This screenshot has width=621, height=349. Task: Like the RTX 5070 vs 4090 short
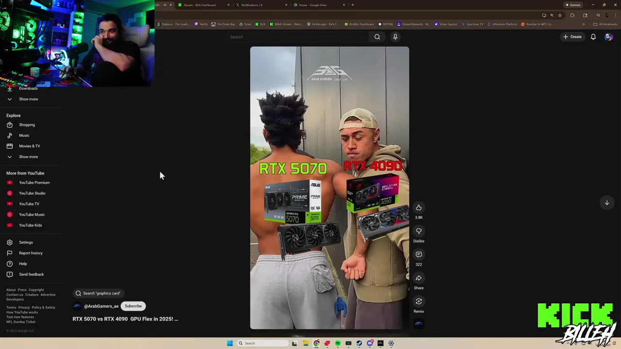[x=419, y=208]
